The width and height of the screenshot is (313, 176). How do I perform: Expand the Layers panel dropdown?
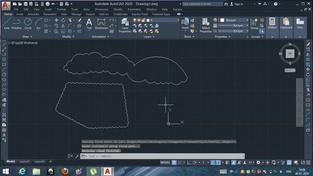click(149, 37)
